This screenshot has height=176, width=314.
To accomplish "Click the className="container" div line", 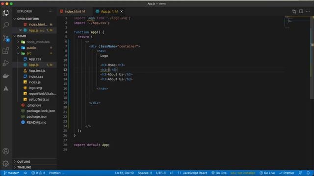I will pos(114,46).
